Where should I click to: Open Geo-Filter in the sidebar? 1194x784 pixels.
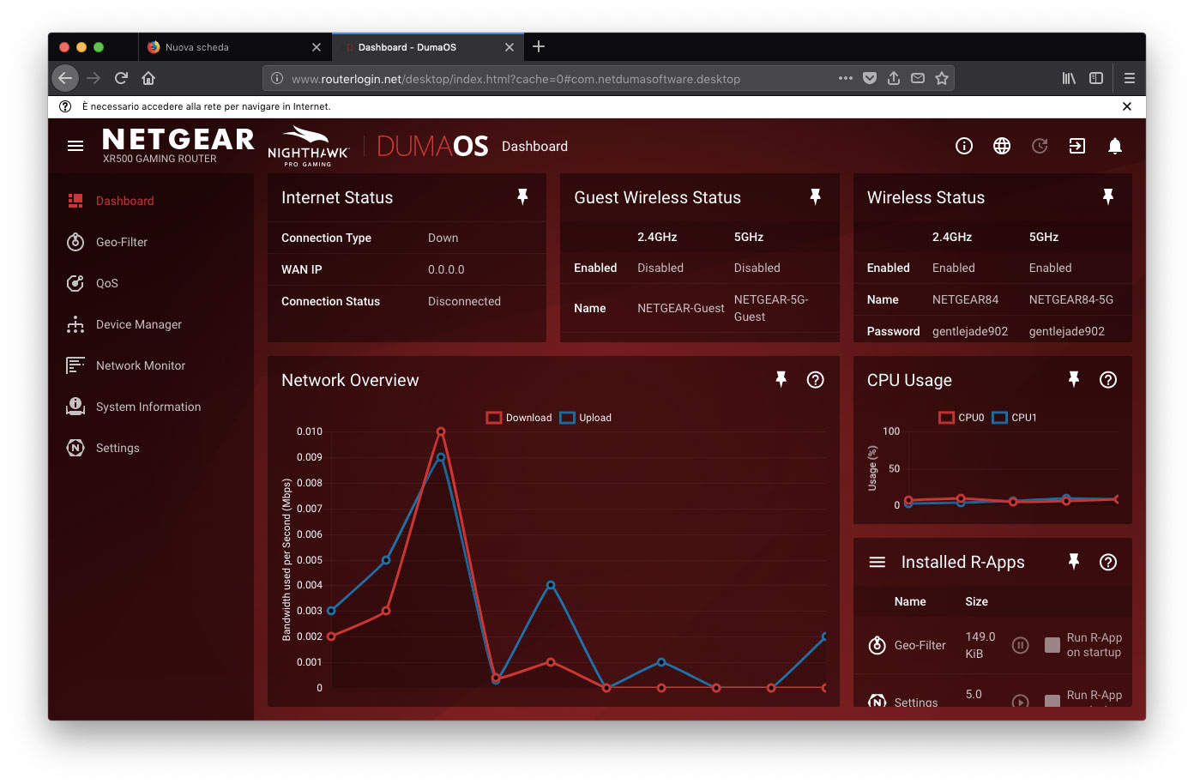coord(151,242)
